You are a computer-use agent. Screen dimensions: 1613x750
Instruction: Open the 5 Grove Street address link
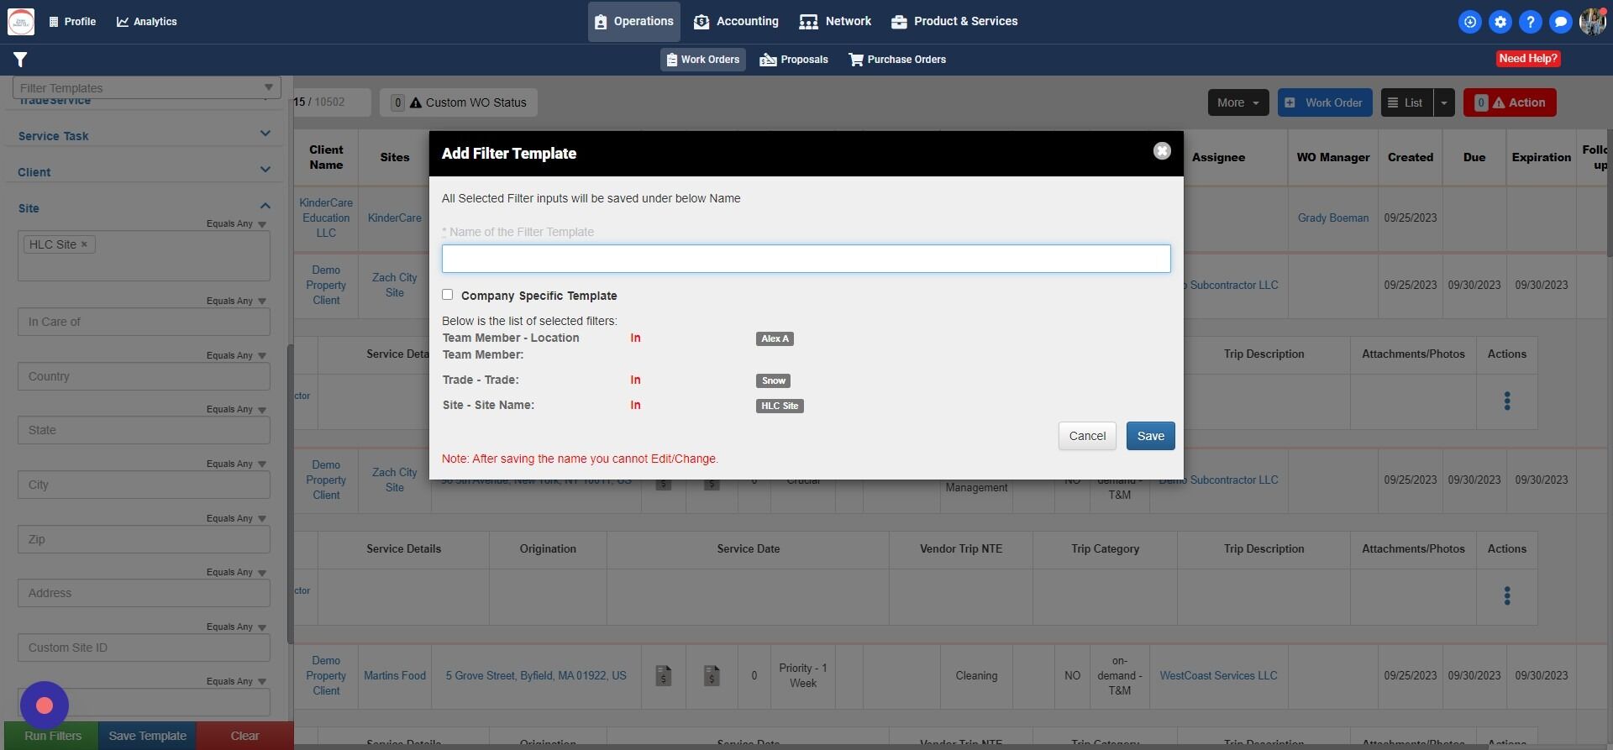[x=536, y=676]
